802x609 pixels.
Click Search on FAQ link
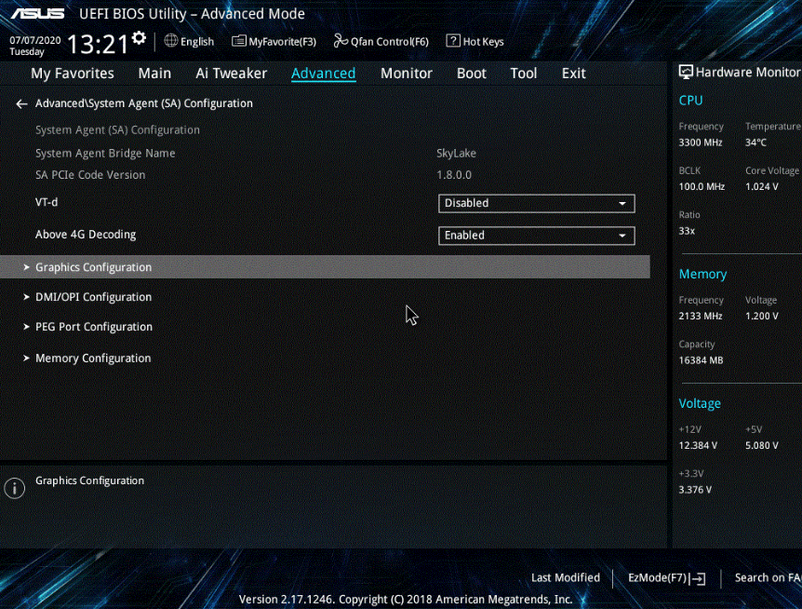768,577
